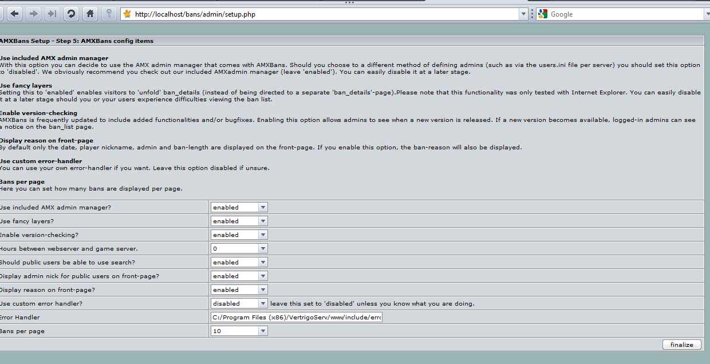Click 'Hours between webserver and game server.' label
The image size is (710, 364).
[x=69, y=248]
